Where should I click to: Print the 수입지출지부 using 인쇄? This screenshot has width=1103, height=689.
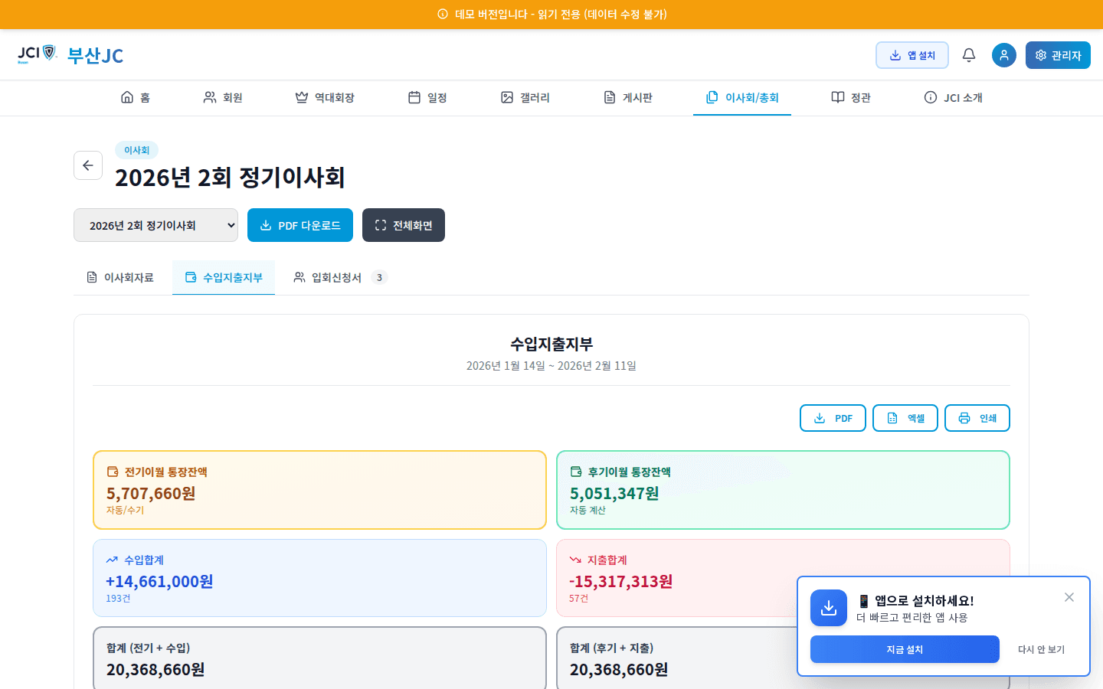(977, 418)
